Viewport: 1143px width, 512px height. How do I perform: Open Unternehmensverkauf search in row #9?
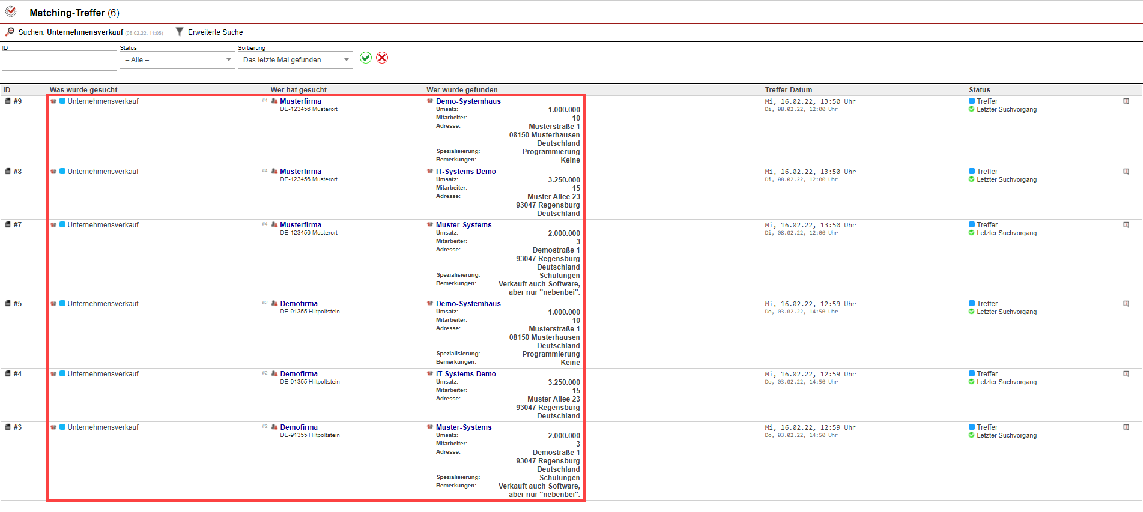pyautogui.click(x=103, y=101)
